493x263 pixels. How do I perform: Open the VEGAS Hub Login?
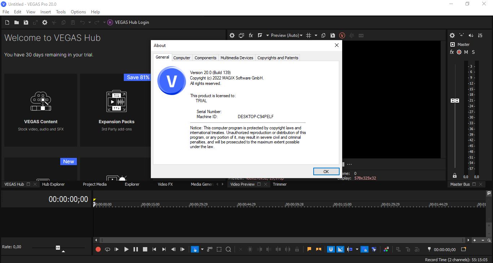click(x=128, y=22)
